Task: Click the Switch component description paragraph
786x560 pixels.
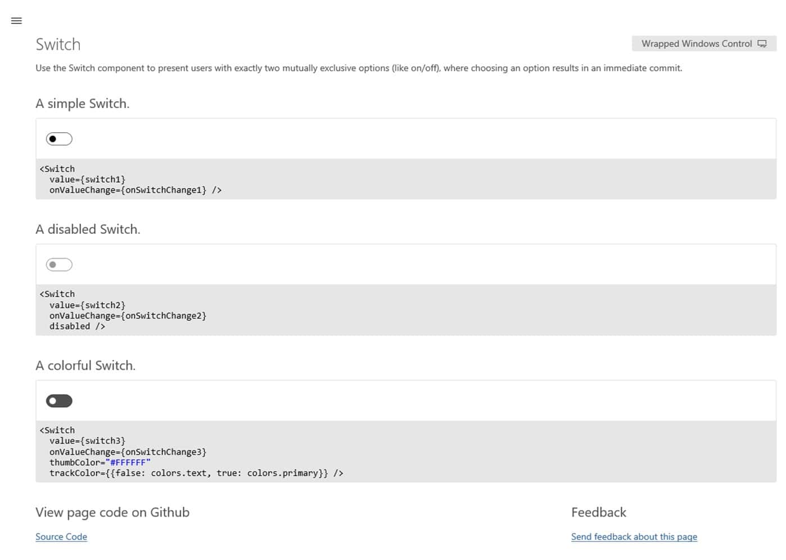Action: [x=359, y=68]
